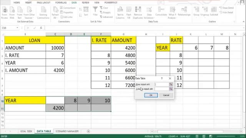Open the VIEW ribbon tab
Screen dimensions: 246x138
(97, 3)
